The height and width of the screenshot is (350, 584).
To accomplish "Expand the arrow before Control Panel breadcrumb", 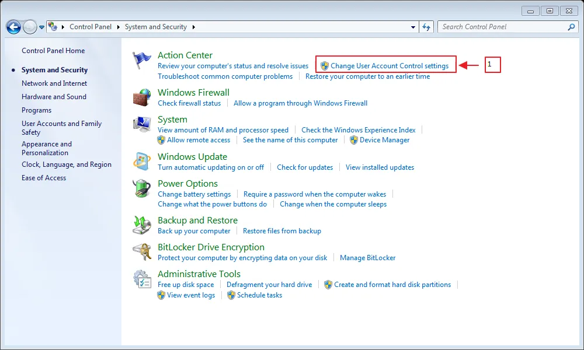I will pyautogui.click(x=62, y=27).
